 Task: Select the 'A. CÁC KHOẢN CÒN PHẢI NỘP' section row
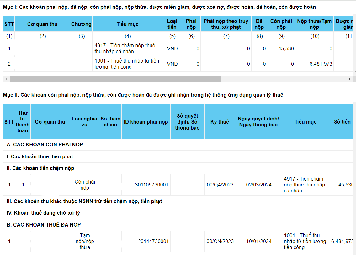45,145
